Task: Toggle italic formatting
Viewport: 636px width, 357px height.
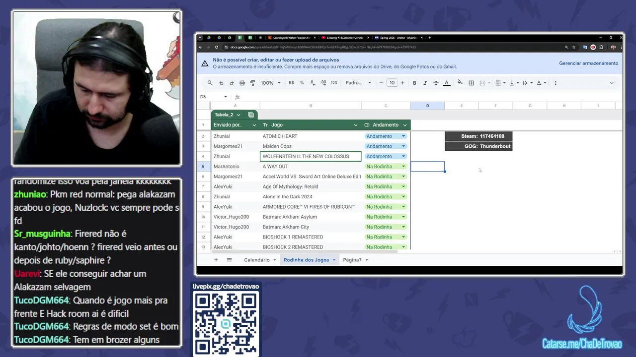Action: [x=425, y=83]
